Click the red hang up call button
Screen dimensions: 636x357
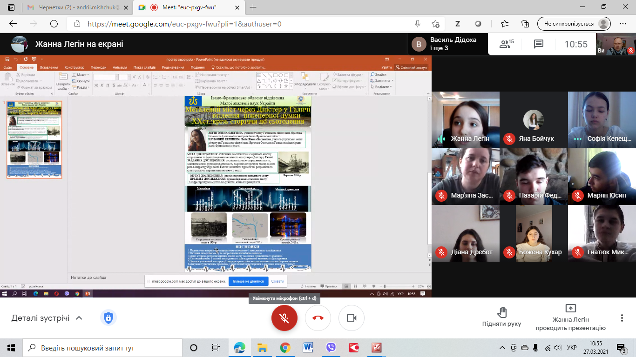318,318
